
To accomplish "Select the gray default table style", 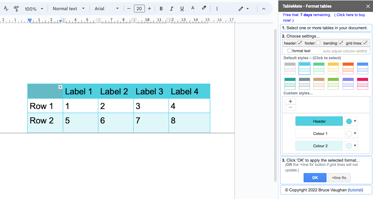I will pos(290,68).
